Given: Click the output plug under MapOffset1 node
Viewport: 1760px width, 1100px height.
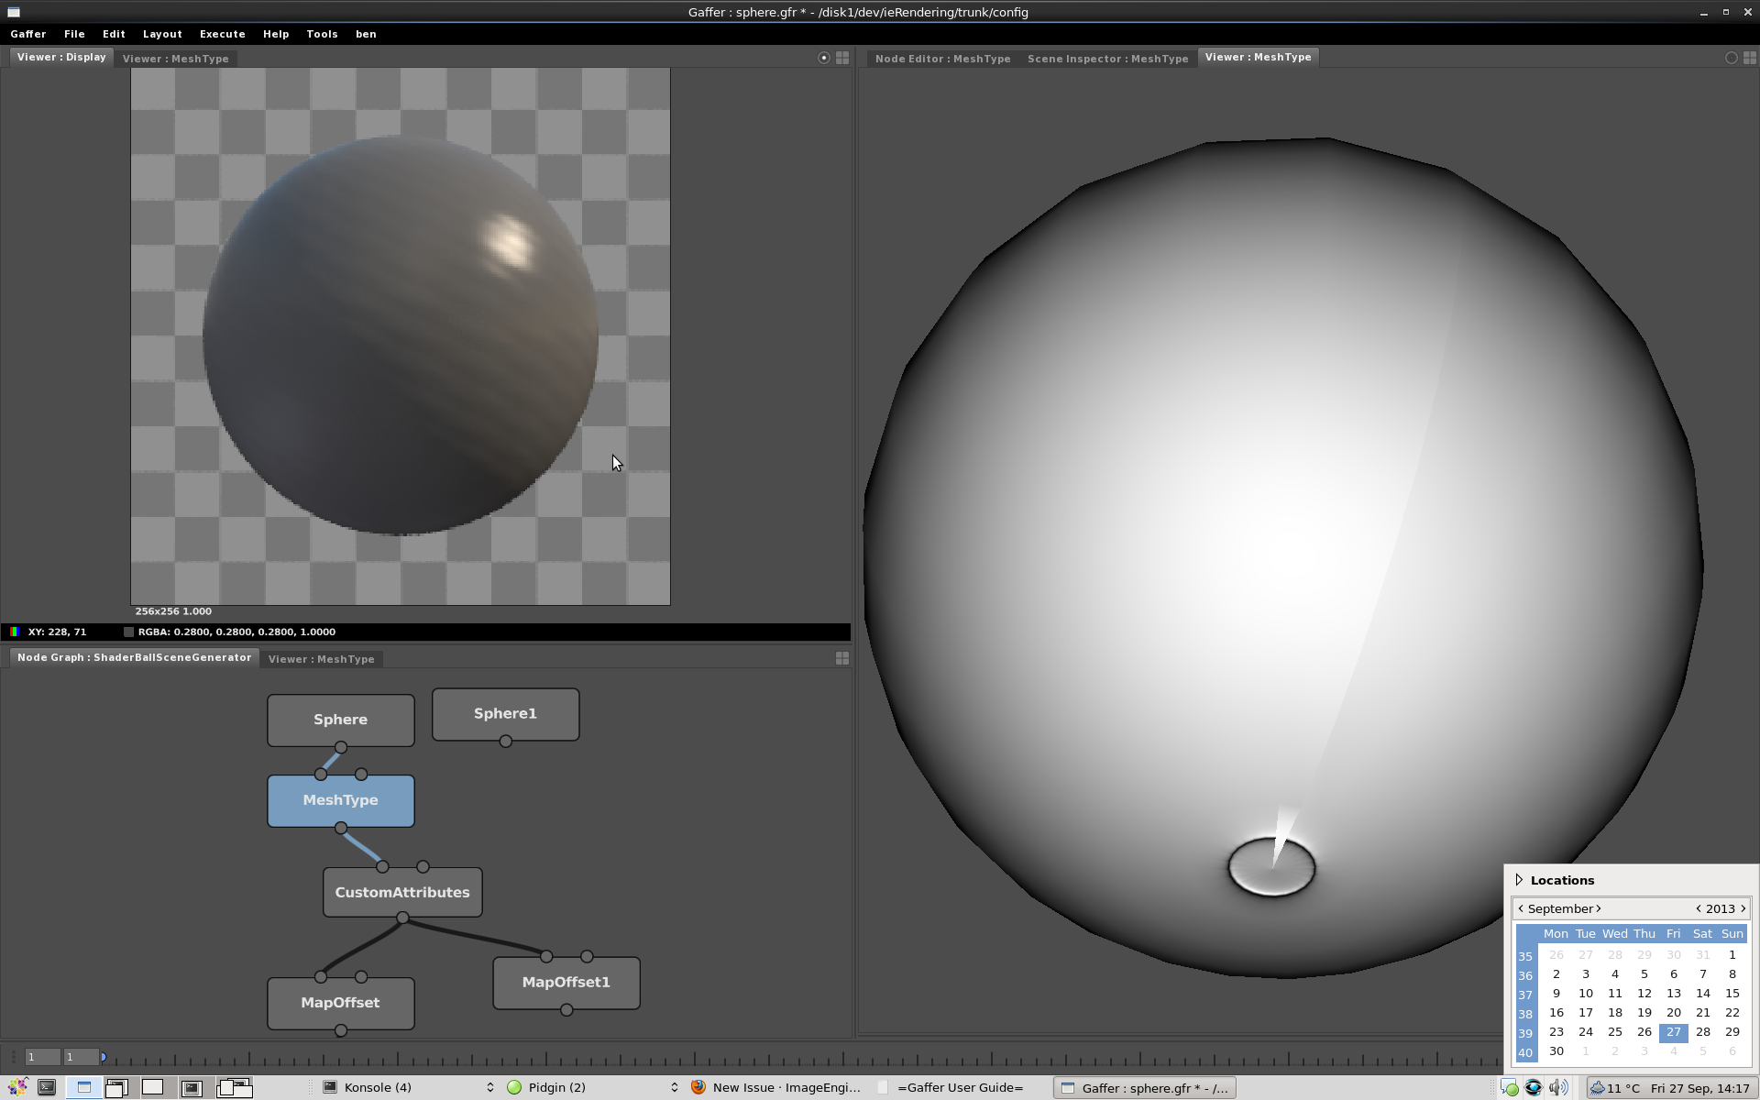Looking at the screenshot, I should [x=566, y=1010].
